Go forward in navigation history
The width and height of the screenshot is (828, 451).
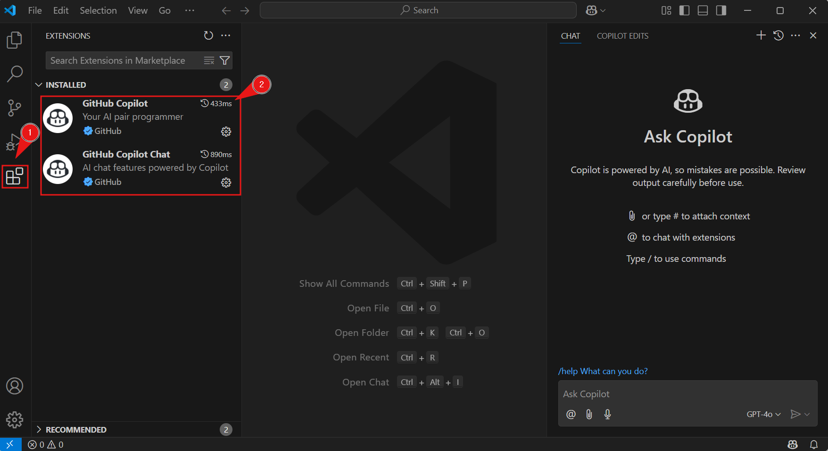click(x=245, y=10)
